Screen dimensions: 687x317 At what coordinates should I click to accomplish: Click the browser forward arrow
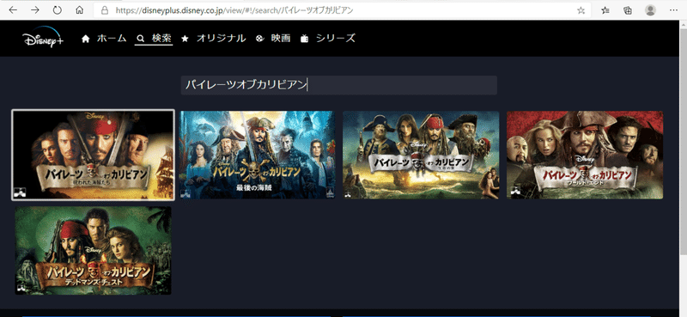35,10
